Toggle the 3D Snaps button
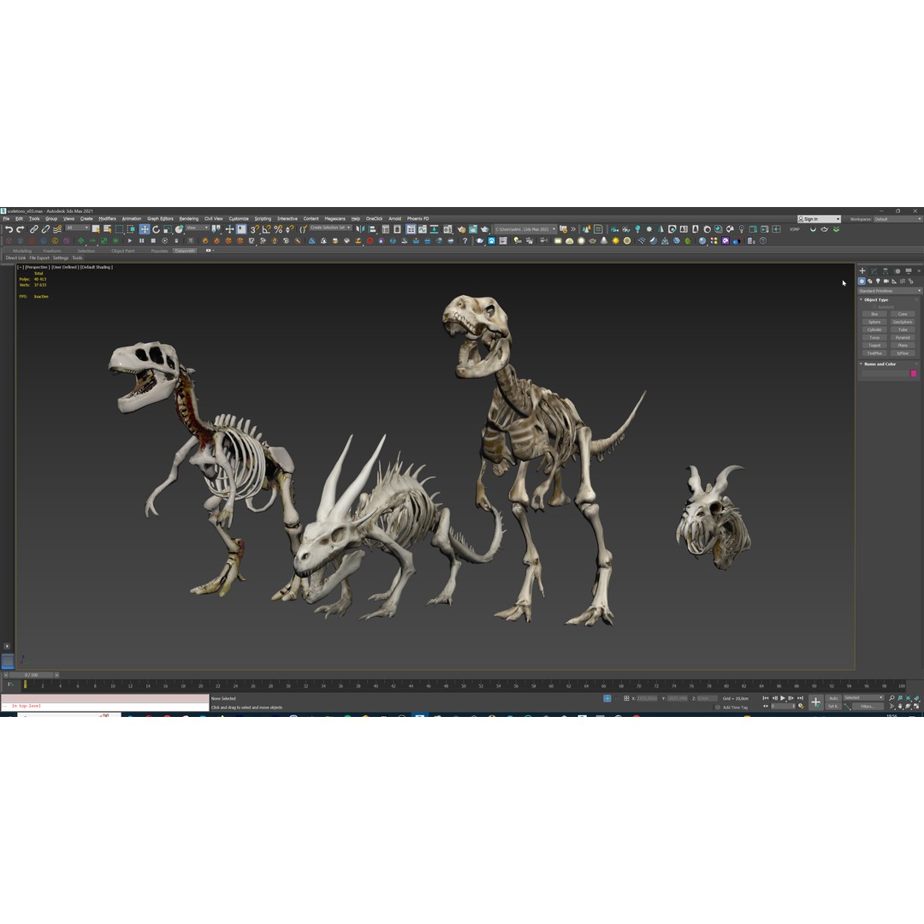This screenshot has width=924, height=924. coord(255,229)
